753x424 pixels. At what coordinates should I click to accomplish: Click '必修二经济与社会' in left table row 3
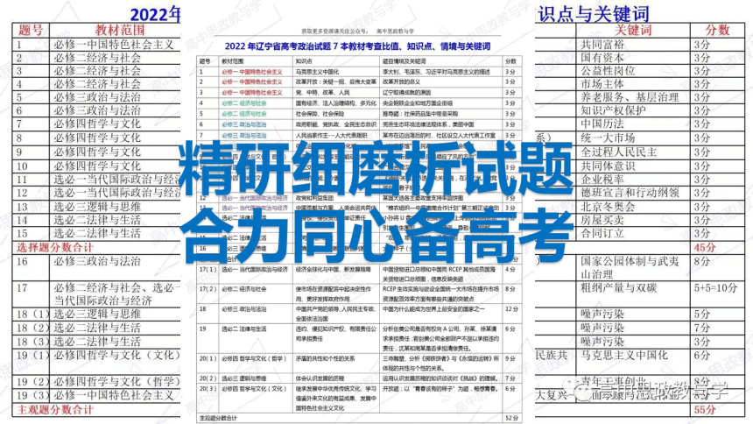[x=97, y=71]
